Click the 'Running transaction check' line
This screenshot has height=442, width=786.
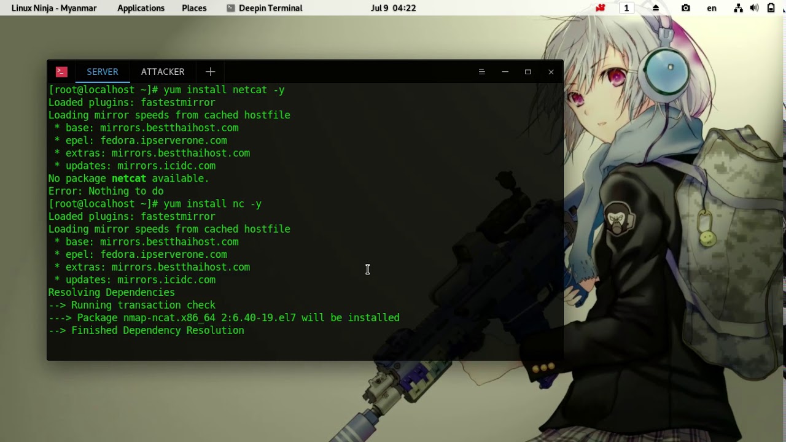pyautogui.click(x=132, y=305)
